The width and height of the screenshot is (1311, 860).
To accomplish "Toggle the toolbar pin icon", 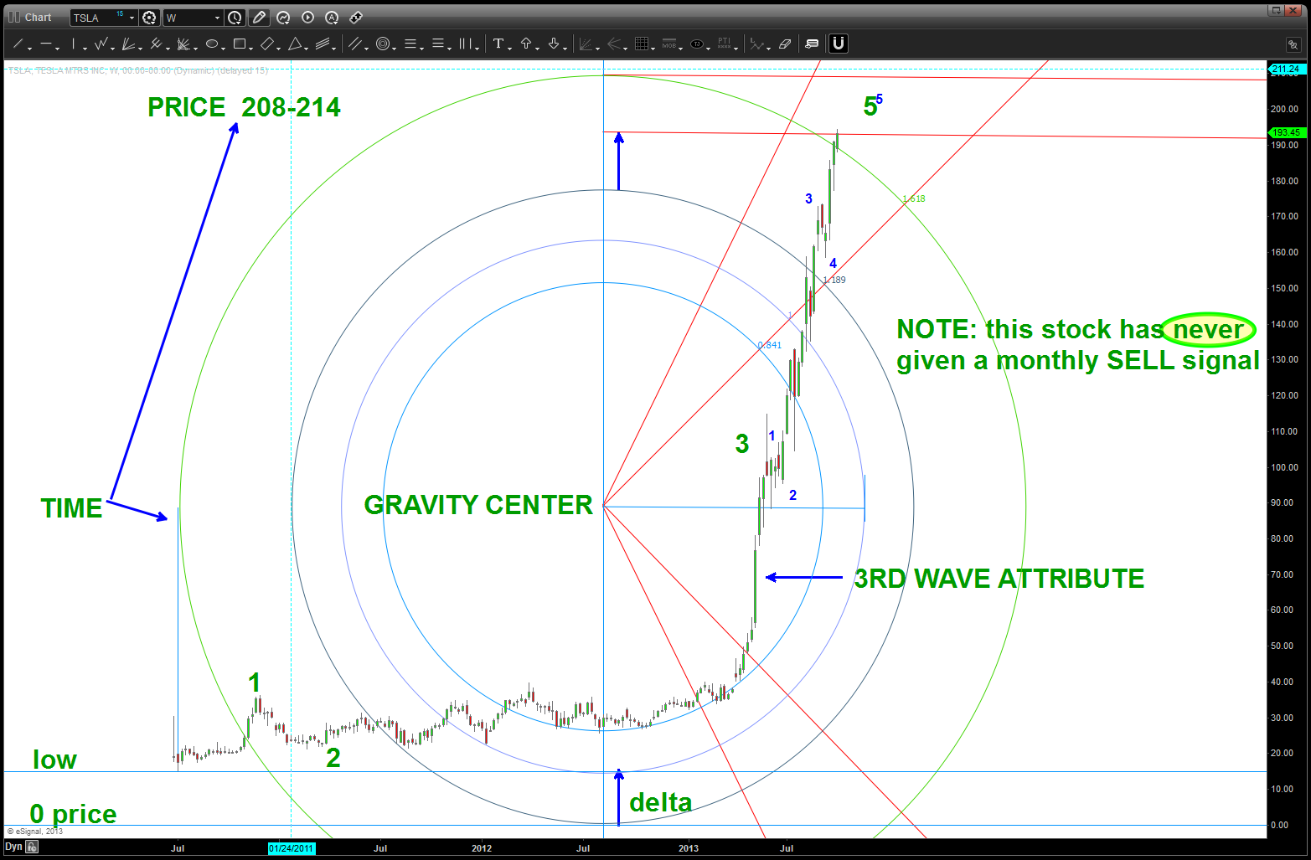I will click(x=1293, y=44).
